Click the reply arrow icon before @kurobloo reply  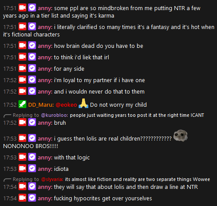pyautogui.click(x=7, y=116)
